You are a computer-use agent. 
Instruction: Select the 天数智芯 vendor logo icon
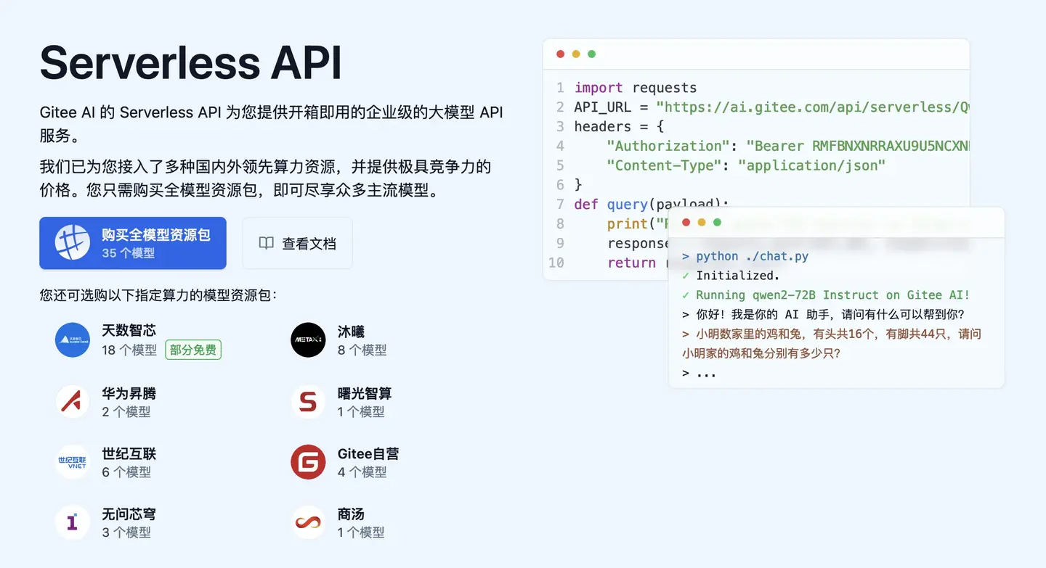(72, 339)
